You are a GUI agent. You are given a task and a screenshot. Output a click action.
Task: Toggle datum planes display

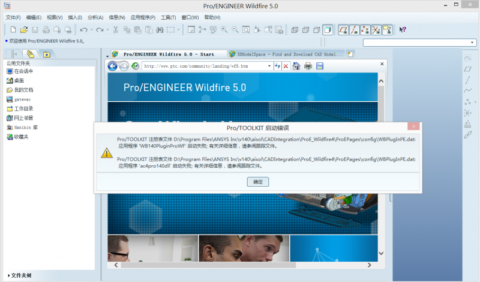343,29
